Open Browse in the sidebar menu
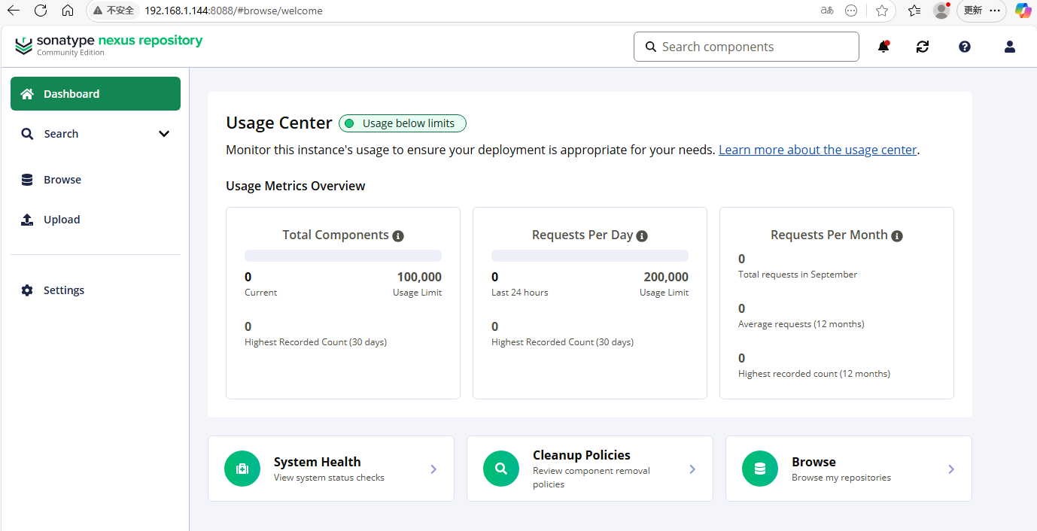This screenshot has width=1037, height=531. 96,180
